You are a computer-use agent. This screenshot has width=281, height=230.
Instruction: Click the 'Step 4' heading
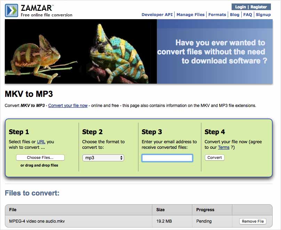click(215, 132)
